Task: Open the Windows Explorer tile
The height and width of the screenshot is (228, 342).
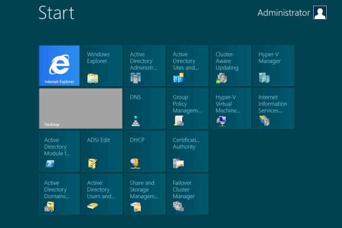Action: [102, 65]
